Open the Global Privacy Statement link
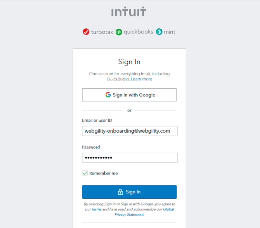This screenshot has height=228, width=260. pyautogui.click(x=144, y=212)
